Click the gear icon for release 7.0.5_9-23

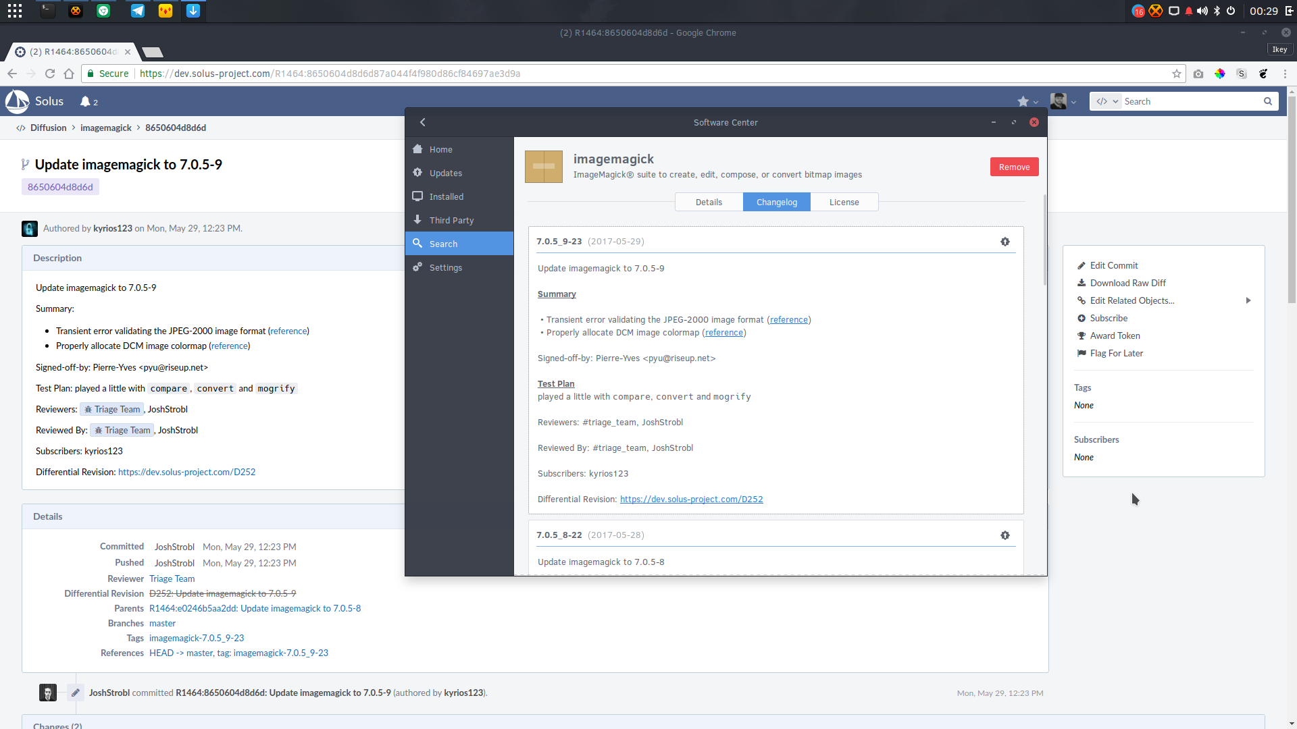pyautogui.click(x=1005, y=242)
